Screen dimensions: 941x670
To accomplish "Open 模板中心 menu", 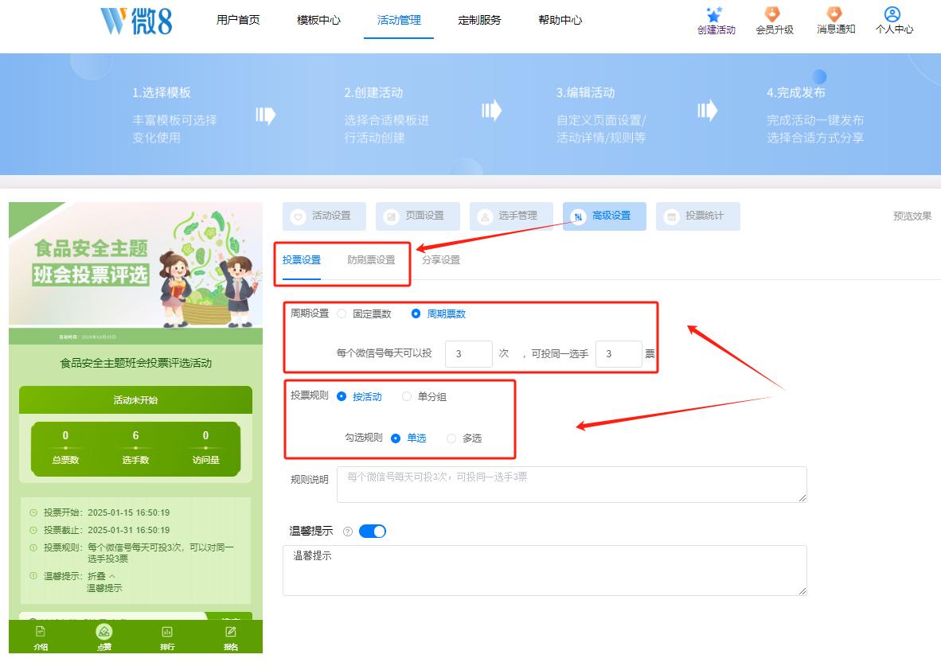I will pyautogui.click(x=318, y=20).
